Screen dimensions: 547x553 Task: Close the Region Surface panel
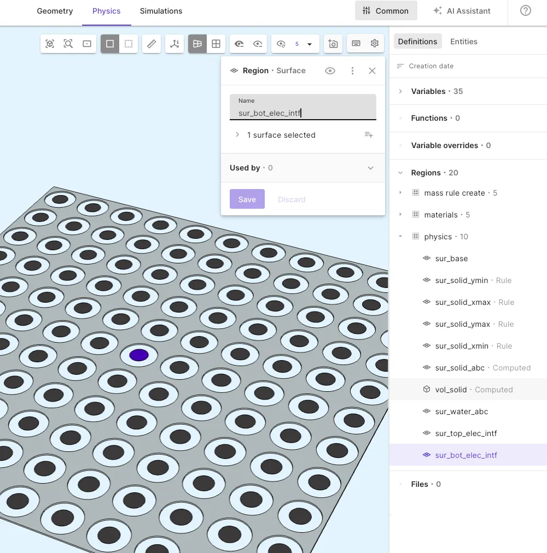[x=372, y=71]
